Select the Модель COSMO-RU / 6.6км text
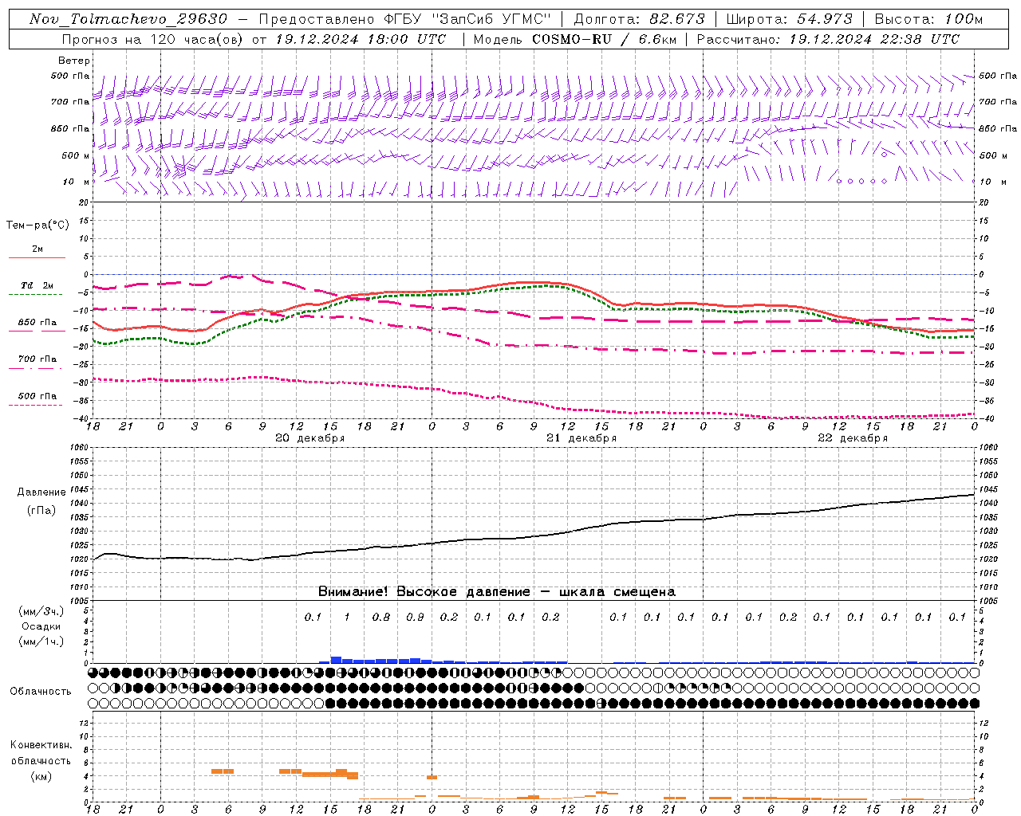 574,39
